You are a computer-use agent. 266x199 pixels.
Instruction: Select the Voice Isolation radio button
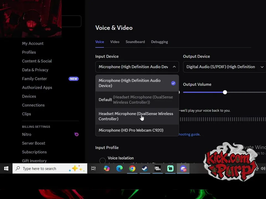coord(103,161)
